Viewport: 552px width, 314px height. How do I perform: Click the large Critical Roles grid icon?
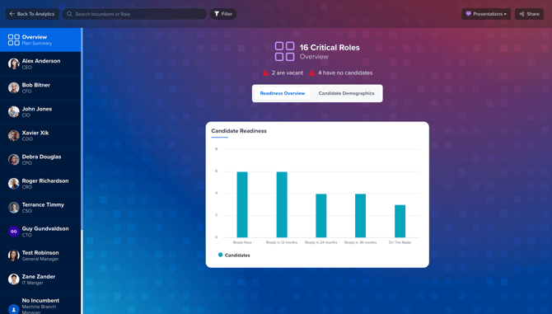pyautogui.click(x=284, y=51)
